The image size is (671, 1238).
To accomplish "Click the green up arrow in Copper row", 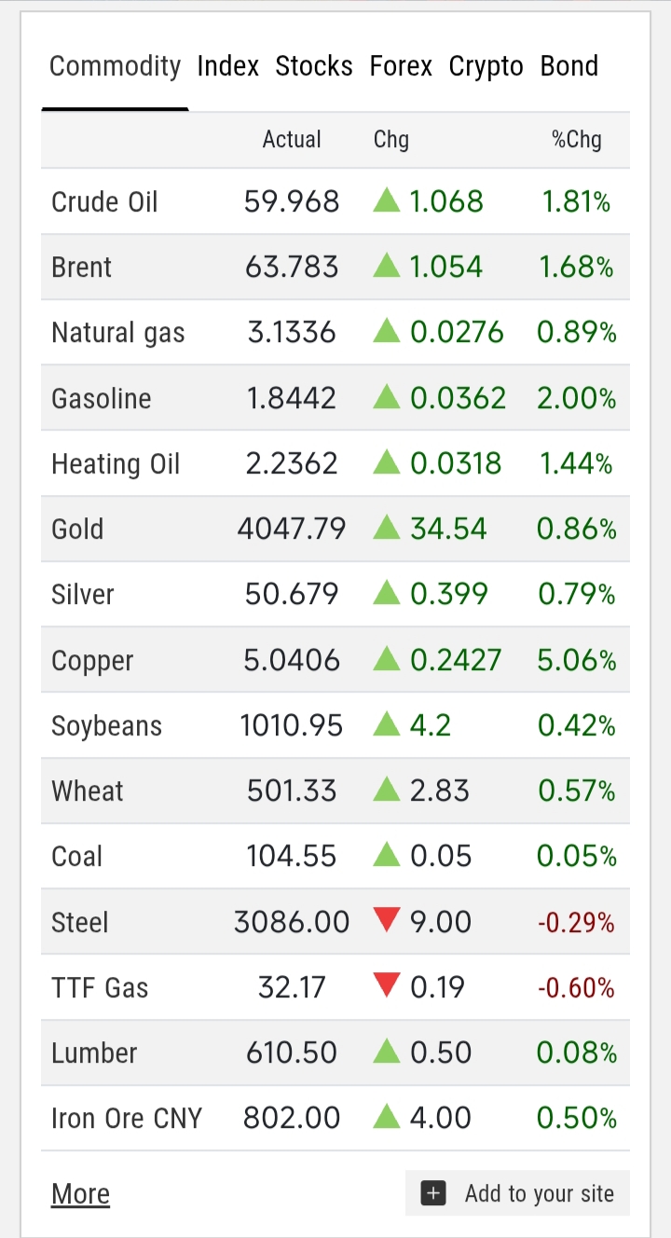I will pyautogui.click(x=387, y=660).
